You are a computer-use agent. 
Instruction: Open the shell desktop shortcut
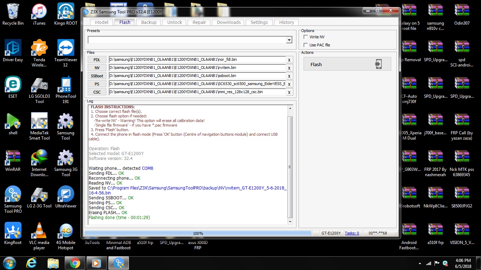[x=13, y=124]
